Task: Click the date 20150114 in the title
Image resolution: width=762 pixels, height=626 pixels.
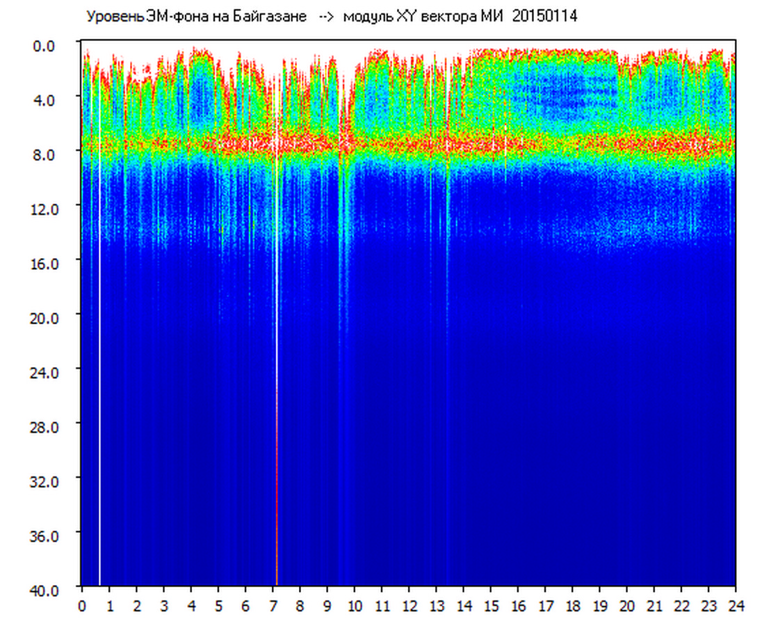Action: pos(544,17)
